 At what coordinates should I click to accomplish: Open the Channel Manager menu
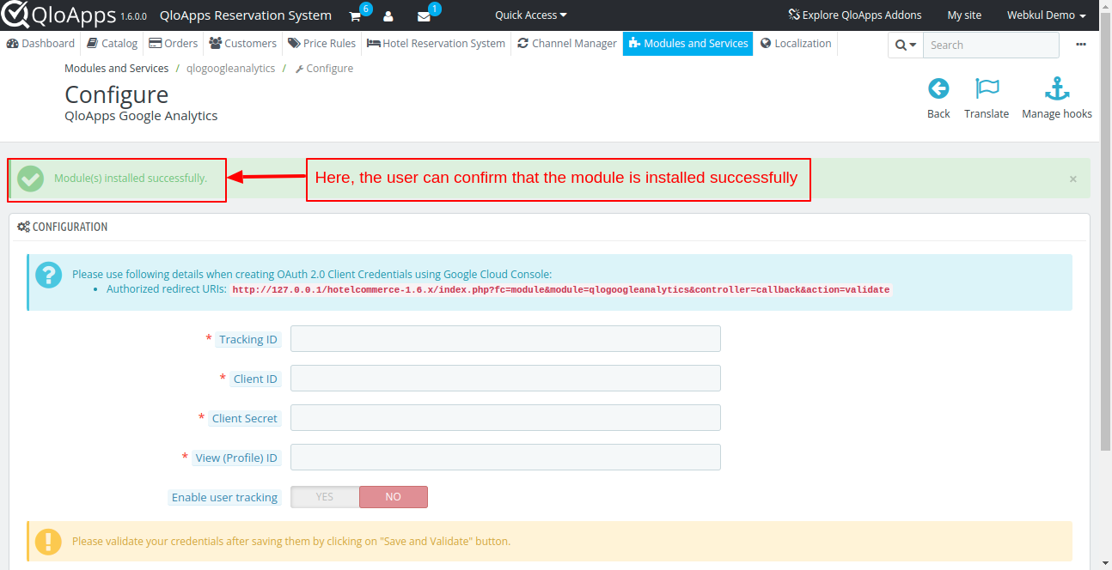click(567, 43)
